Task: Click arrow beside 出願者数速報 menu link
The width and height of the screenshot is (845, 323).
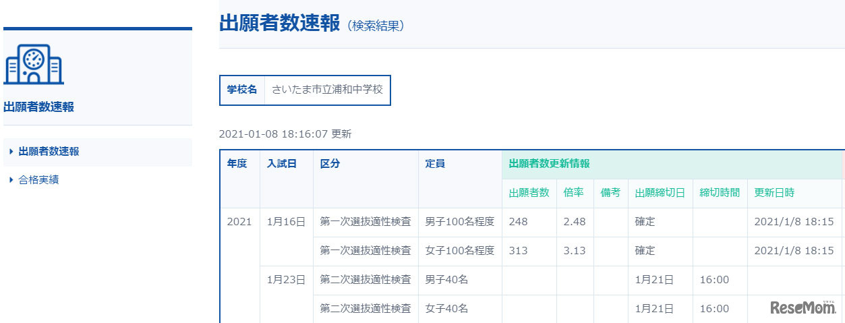Action: (x=11, y=152)
